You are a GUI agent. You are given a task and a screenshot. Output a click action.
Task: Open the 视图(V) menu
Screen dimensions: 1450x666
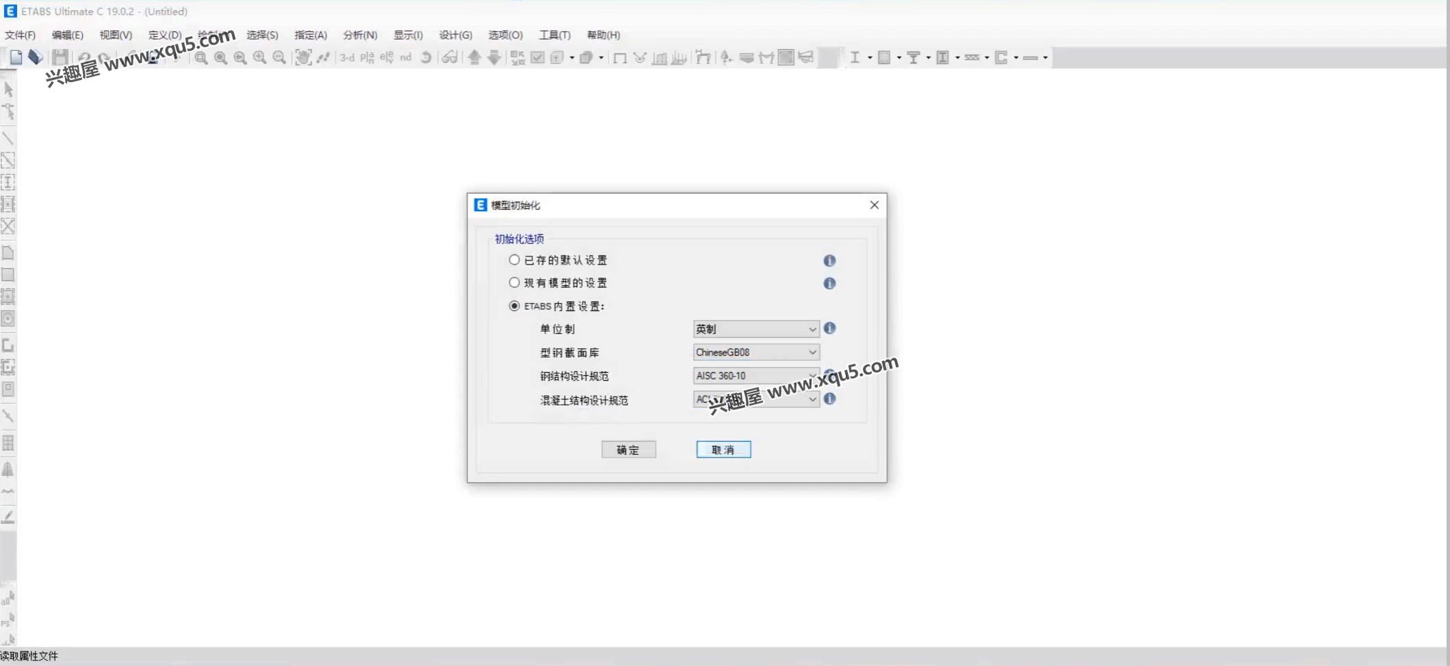pos(116,35)
